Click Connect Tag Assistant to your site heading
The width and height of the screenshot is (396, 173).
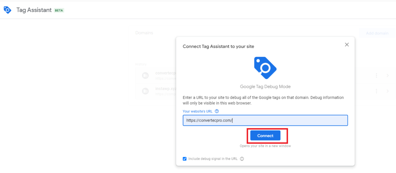[x=218, y=46]
